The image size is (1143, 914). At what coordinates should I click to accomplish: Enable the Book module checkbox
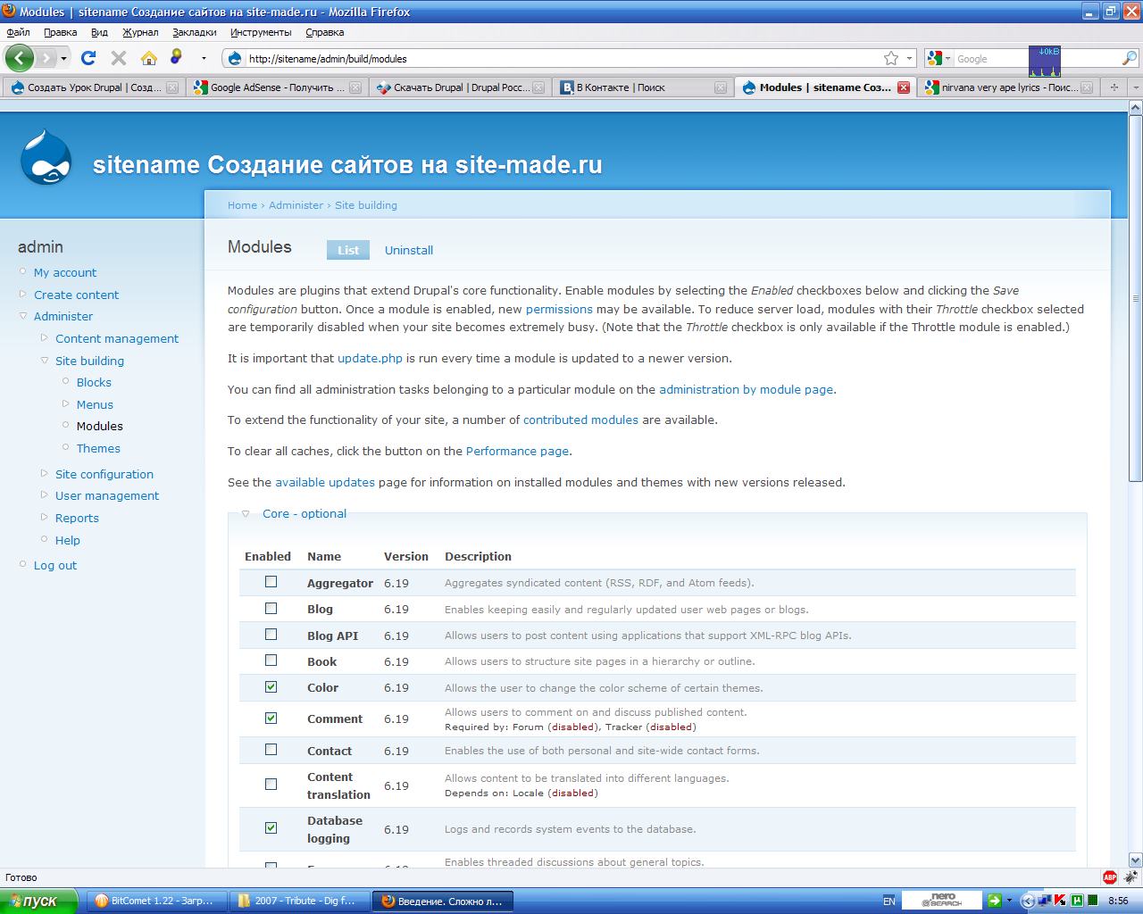[x=271, y=661]
